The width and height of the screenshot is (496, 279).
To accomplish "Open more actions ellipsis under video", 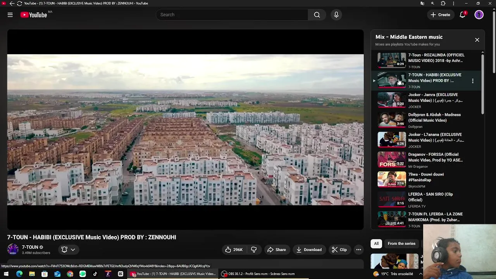I will click(x=358, y=250).
